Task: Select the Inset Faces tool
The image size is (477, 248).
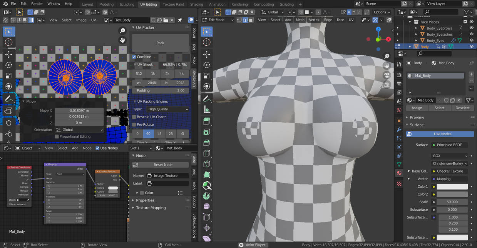Action: click(207, 132)
